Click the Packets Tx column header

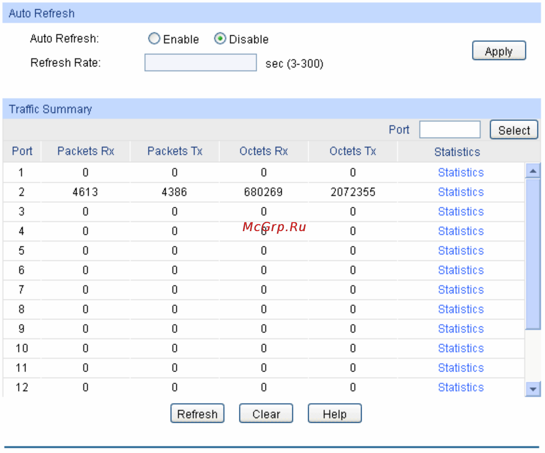(175, 151)
